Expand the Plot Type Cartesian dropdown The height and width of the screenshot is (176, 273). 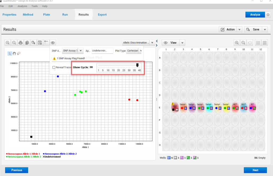click(140, 51)
